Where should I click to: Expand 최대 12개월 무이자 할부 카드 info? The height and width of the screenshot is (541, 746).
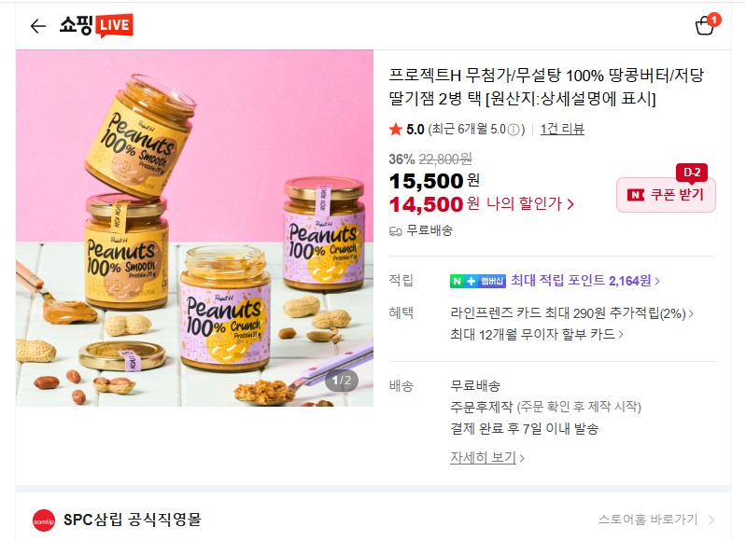click(x=537, y=335)
